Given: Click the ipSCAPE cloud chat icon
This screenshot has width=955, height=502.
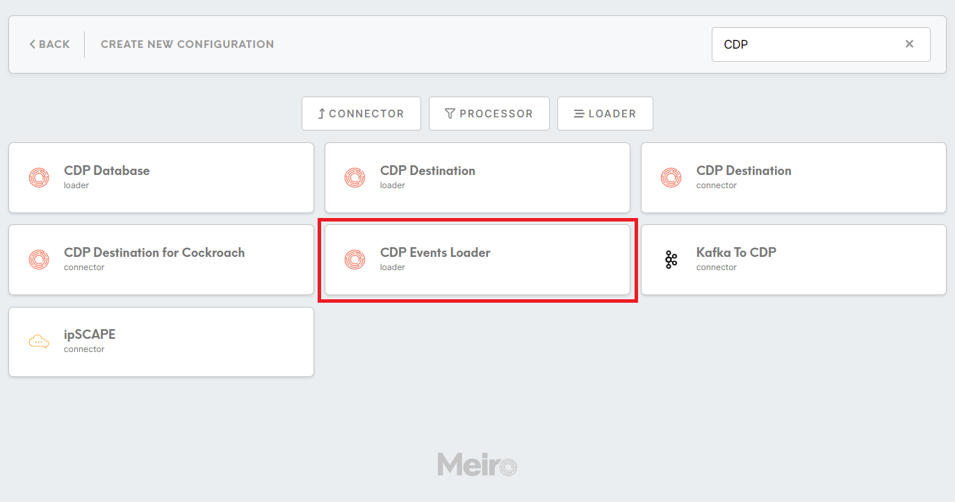Looking at the screenshot, I should click(39, 342).
